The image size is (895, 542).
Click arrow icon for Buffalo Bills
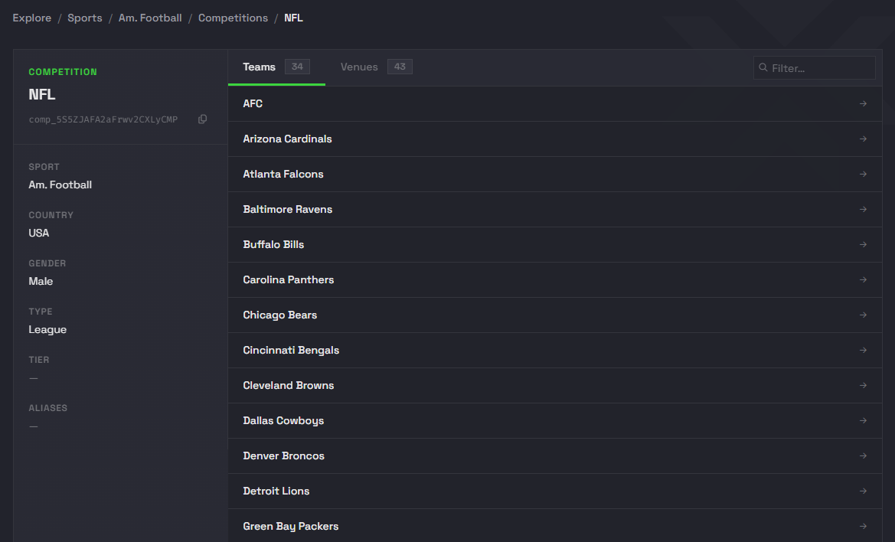(863, 245)
